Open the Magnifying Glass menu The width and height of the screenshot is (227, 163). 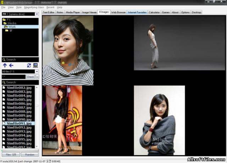(x=34, y=7)
